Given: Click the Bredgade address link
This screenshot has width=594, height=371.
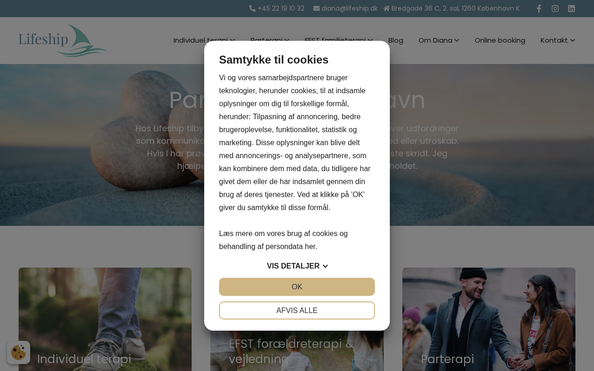Looking at the screenshot, I should (x=452, y=8).
